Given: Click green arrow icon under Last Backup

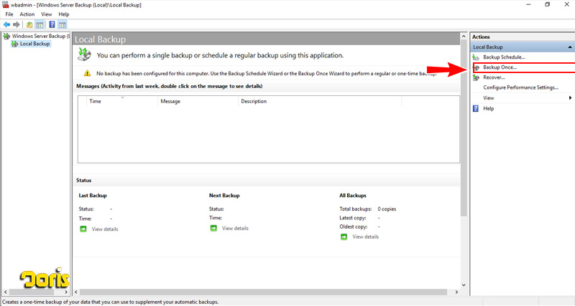Looking at the screenshot, I should [x=83, y=229].
